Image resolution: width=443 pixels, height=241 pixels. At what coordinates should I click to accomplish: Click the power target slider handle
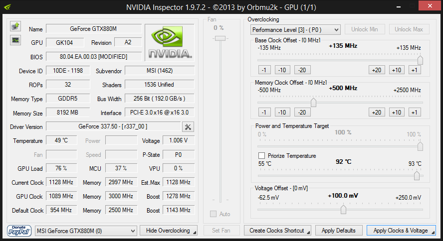tap(420, 146)
